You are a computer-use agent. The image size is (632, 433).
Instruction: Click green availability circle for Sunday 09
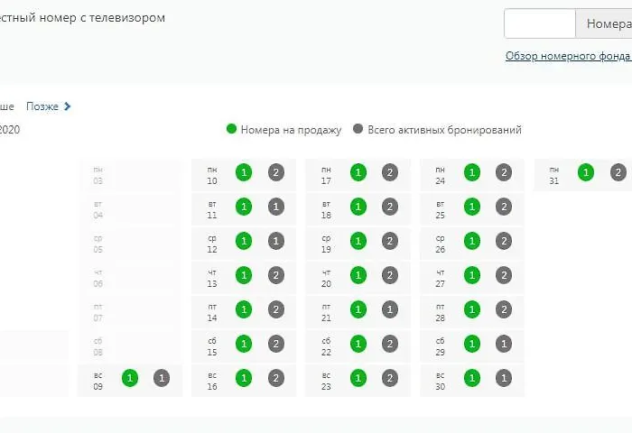pos(130,378)
